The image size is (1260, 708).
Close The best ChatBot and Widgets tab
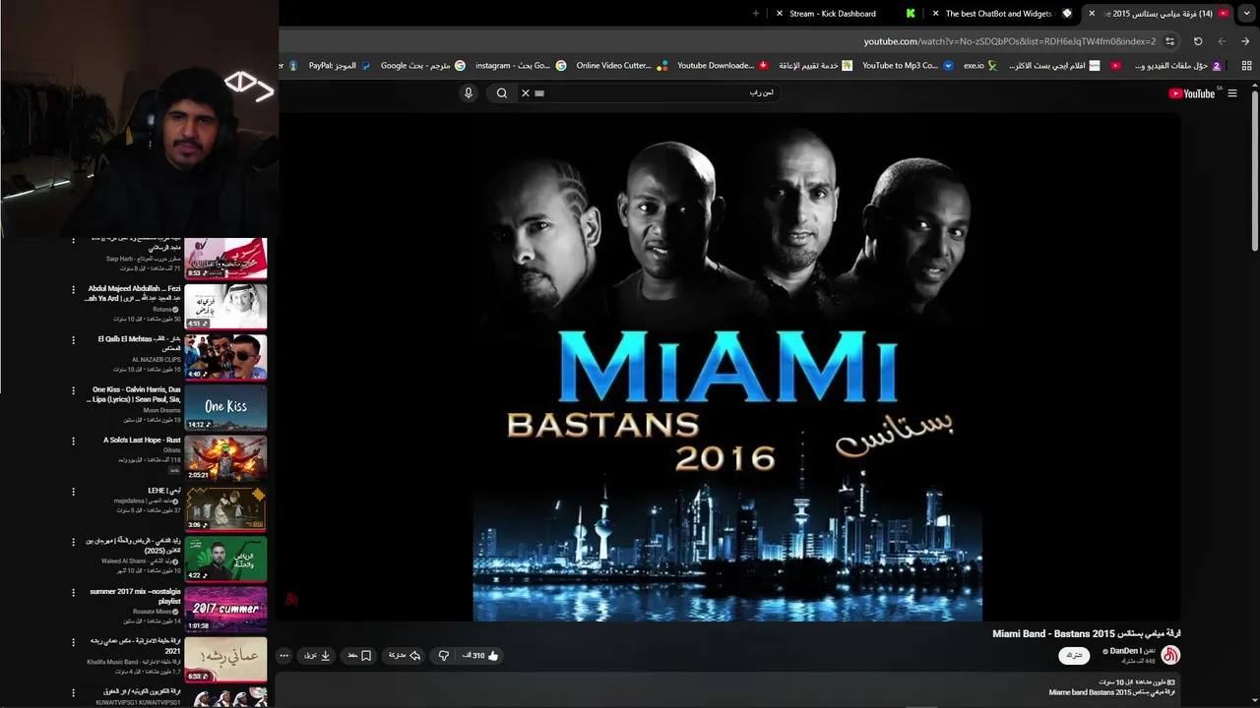tap(935, 14)
